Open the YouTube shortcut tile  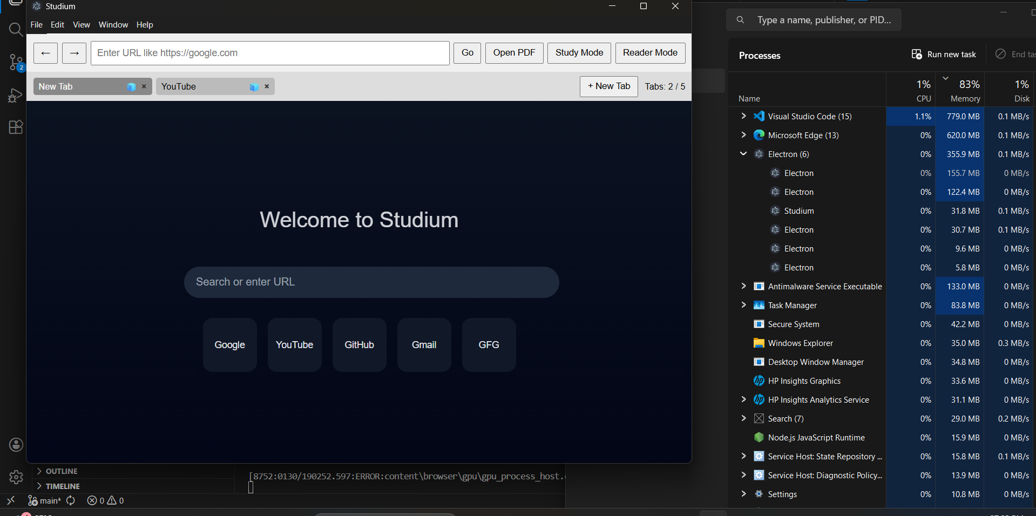[295, 345]
